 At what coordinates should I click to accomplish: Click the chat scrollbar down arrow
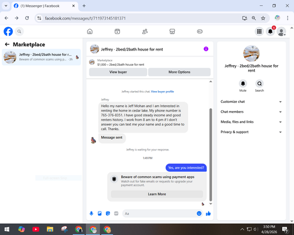click(x=211, y=204)
